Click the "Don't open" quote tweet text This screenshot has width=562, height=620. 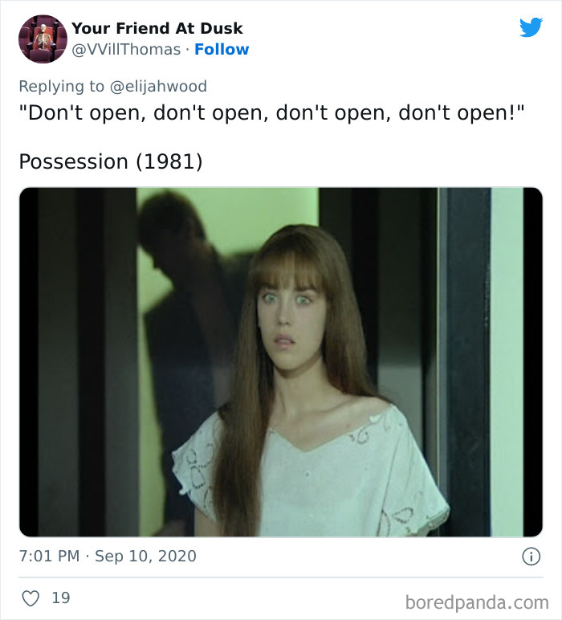(272, 112)
